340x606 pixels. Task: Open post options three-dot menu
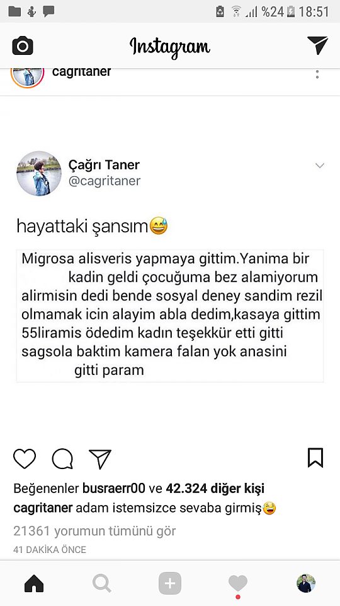[317, 74]
